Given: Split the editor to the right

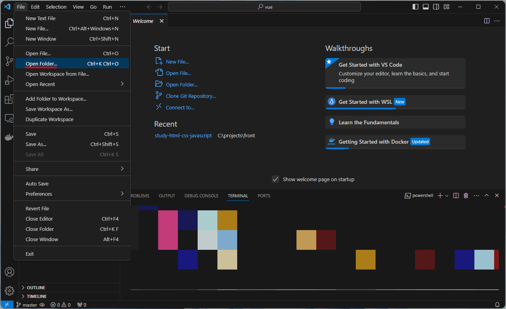Looking at the screenshot, I should (487, 21).
